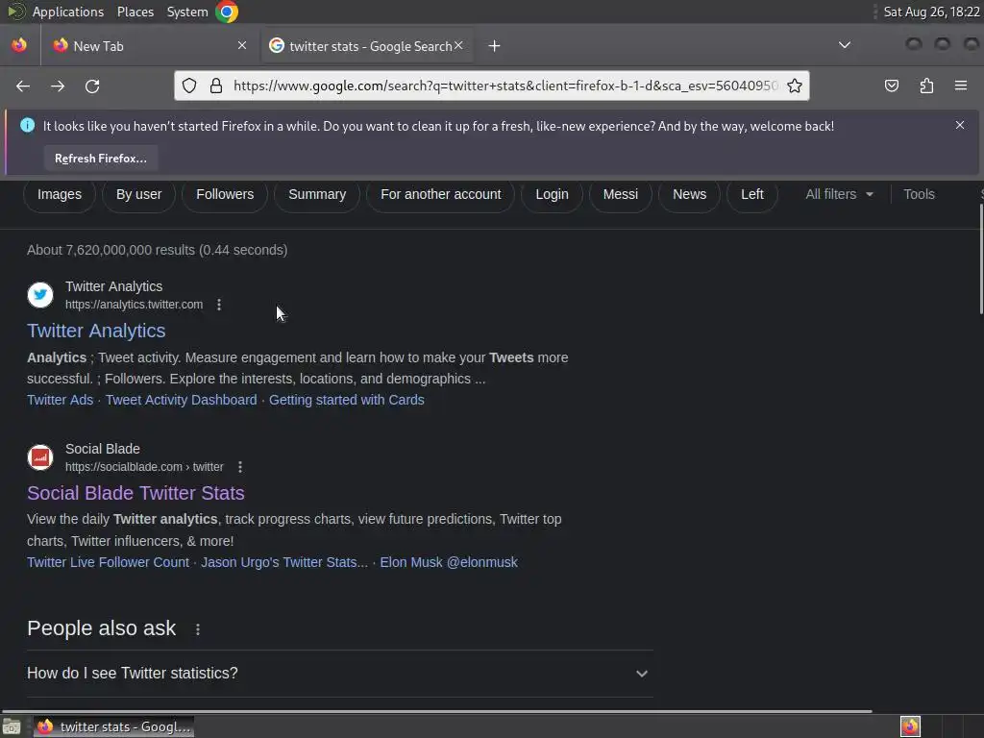Image resolution: width=984 pixels, height=738 pixels.
Task: Click the Social Blade favicon
Action: (x=40, y=457)
